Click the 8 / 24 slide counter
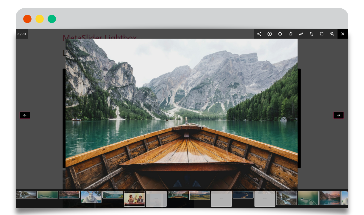The width and height of the screenshot is (364, 215). (x=22, y=34)
